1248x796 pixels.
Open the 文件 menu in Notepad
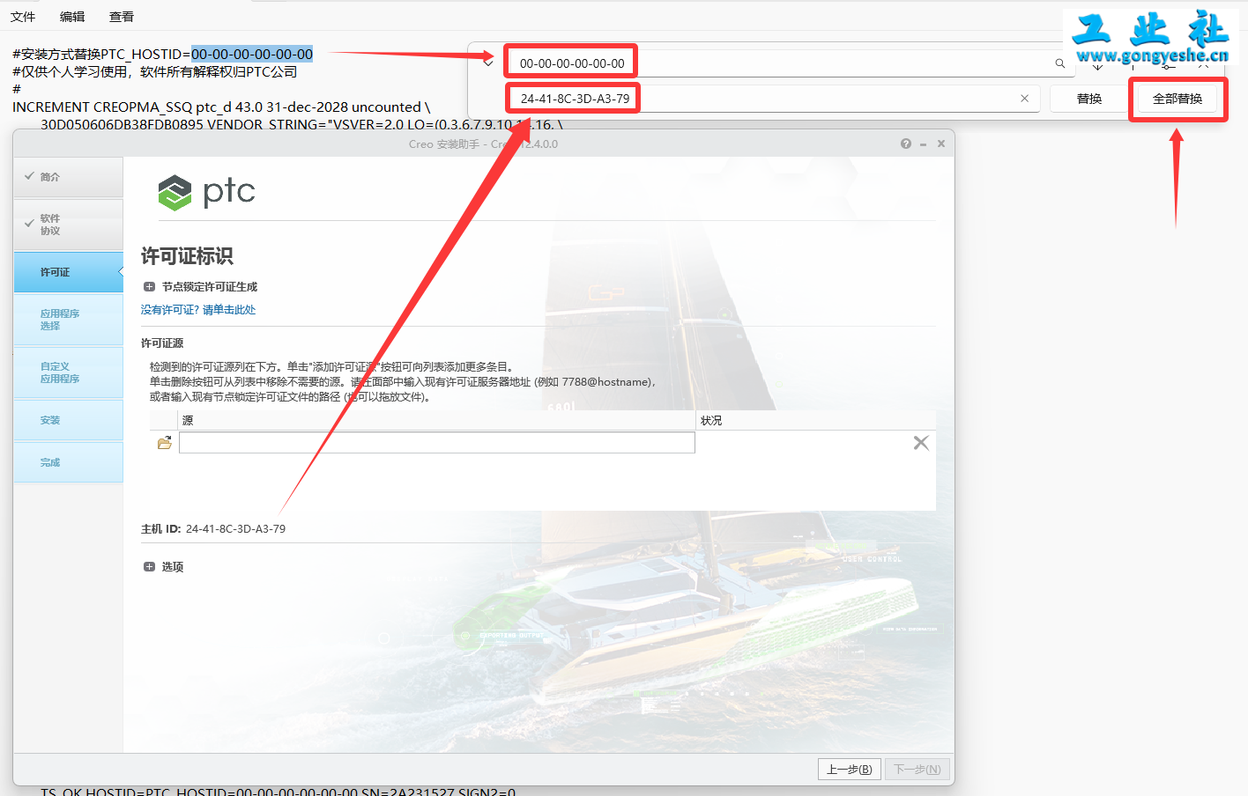[x=23, y=17]
